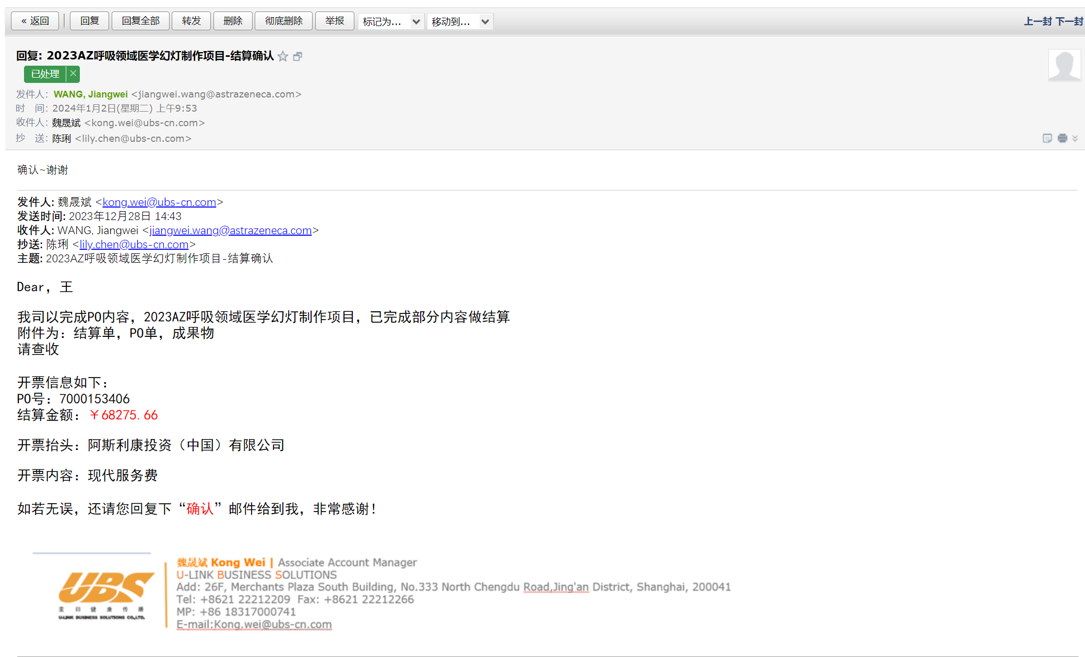Star this email with the star icon

point(283,56)
